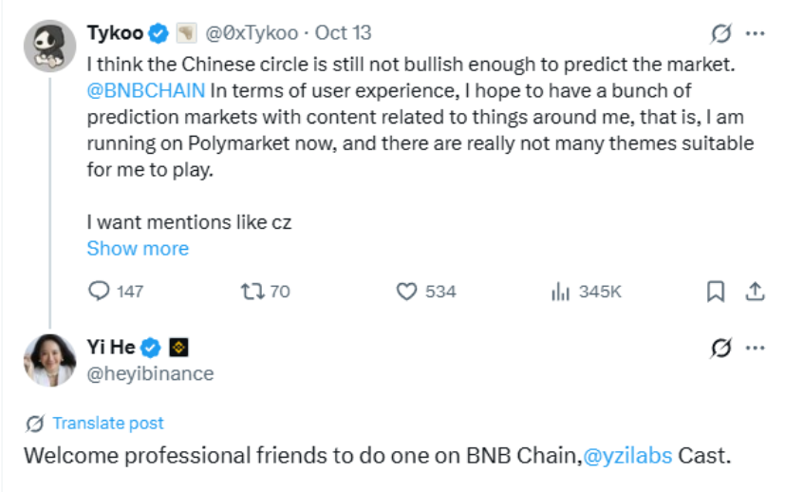The height and width of the screenshot is (492, 785).
Task: Click the Oct 13 post timestamp
Action: pos(344,33)
